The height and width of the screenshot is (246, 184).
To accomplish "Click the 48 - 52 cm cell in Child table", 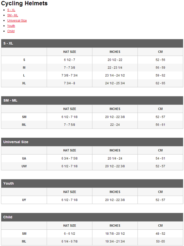I will (x=160, y=234).
